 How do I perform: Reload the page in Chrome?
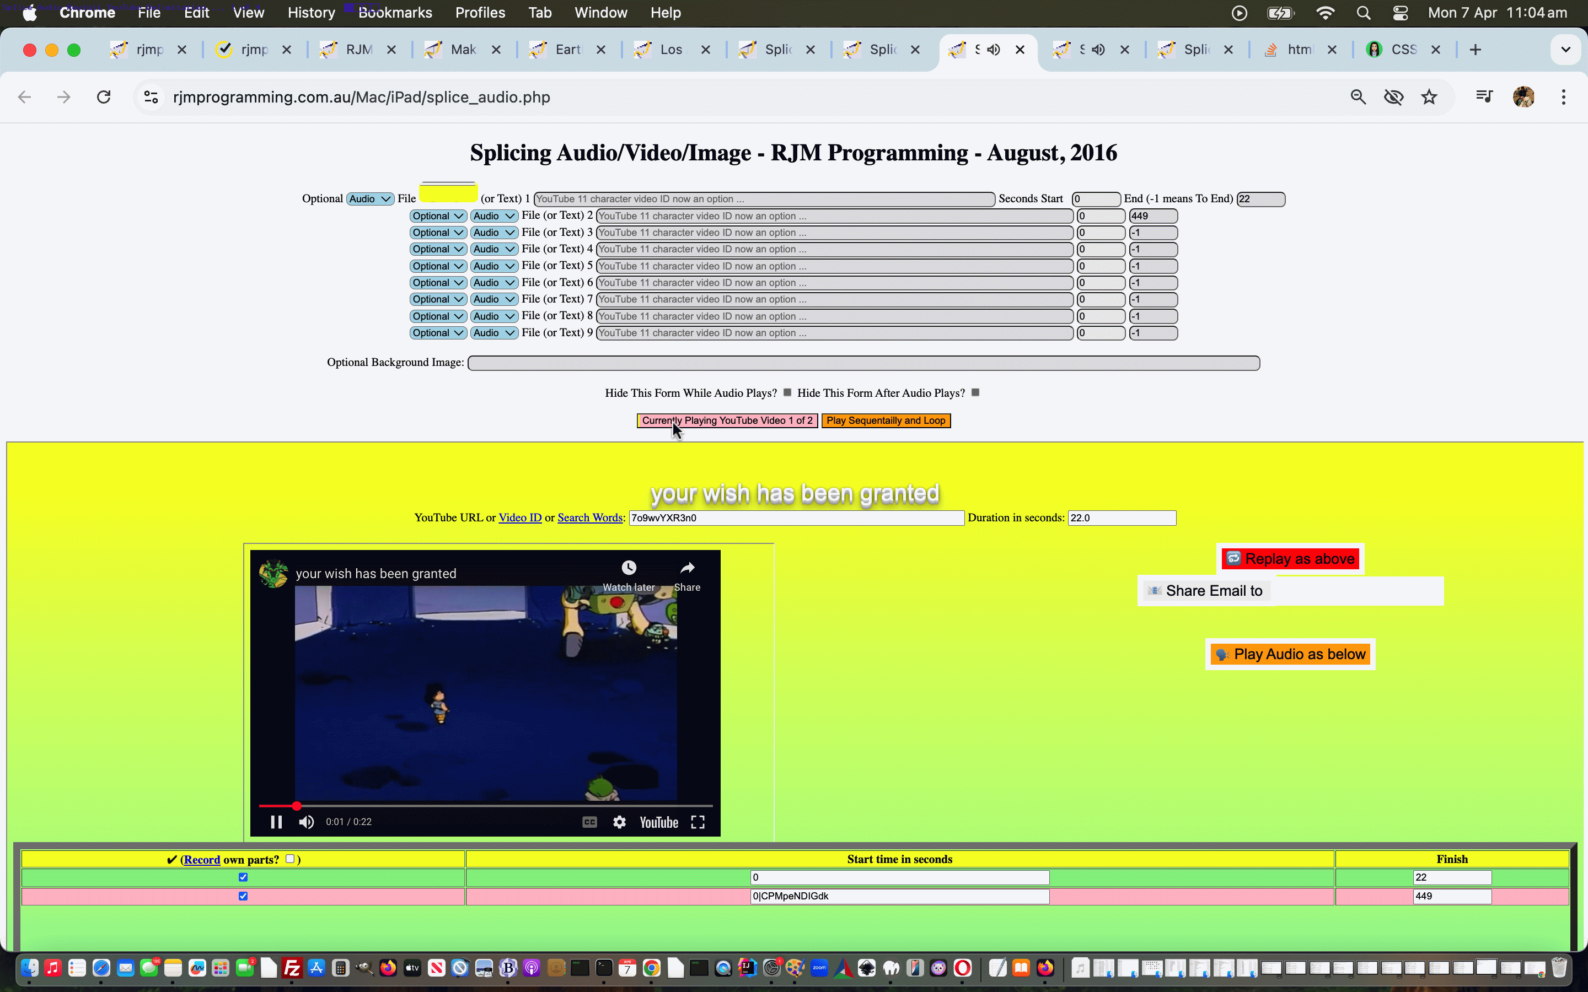click(104, 97)
